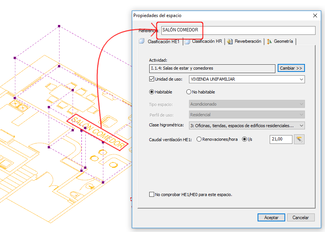Click the Clasificación HR tab cube icon

point(187,42)
